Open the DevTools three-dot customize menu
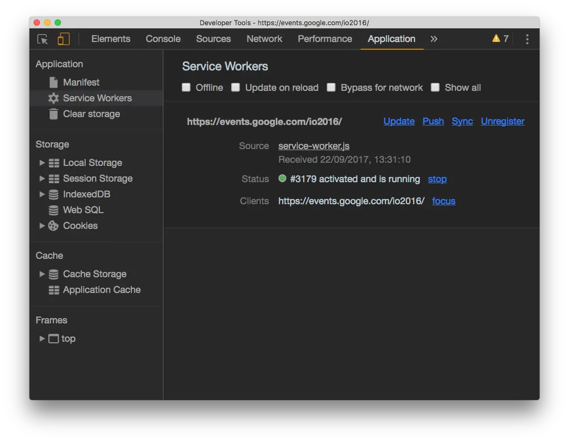 [527, 39]
